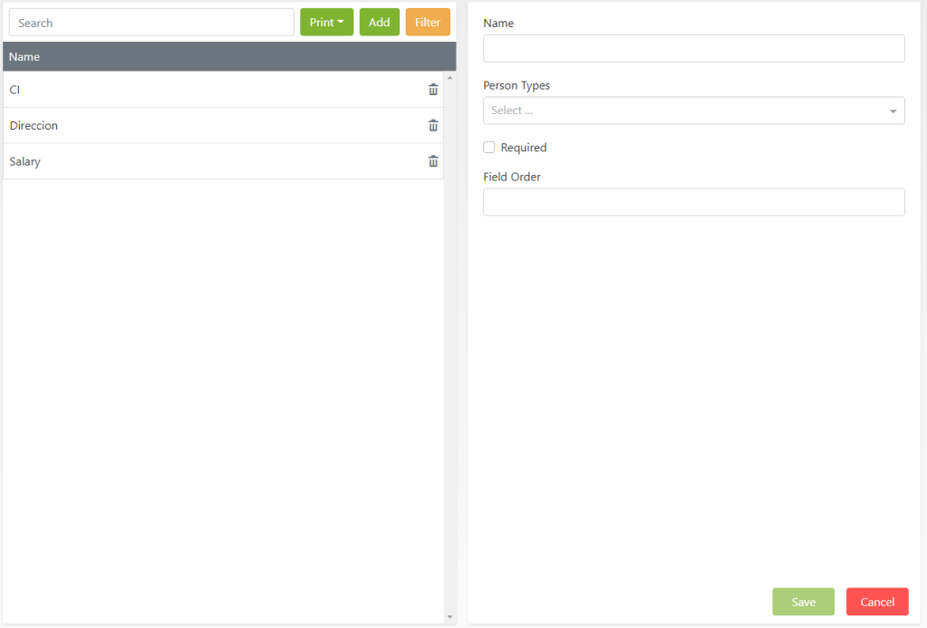Select the Field Order input
Screen dimensions: 927x628
(693, 202)
